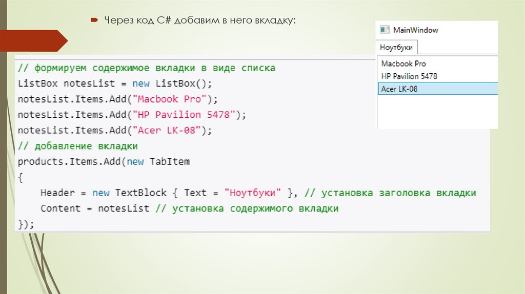525x294 pixels.
Task: Click the red arrow bullet before the heading
Action: [x=94, y=20]
